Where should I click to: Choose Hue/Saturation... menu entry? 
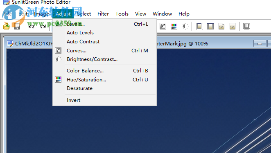click(x=104, y=80)
